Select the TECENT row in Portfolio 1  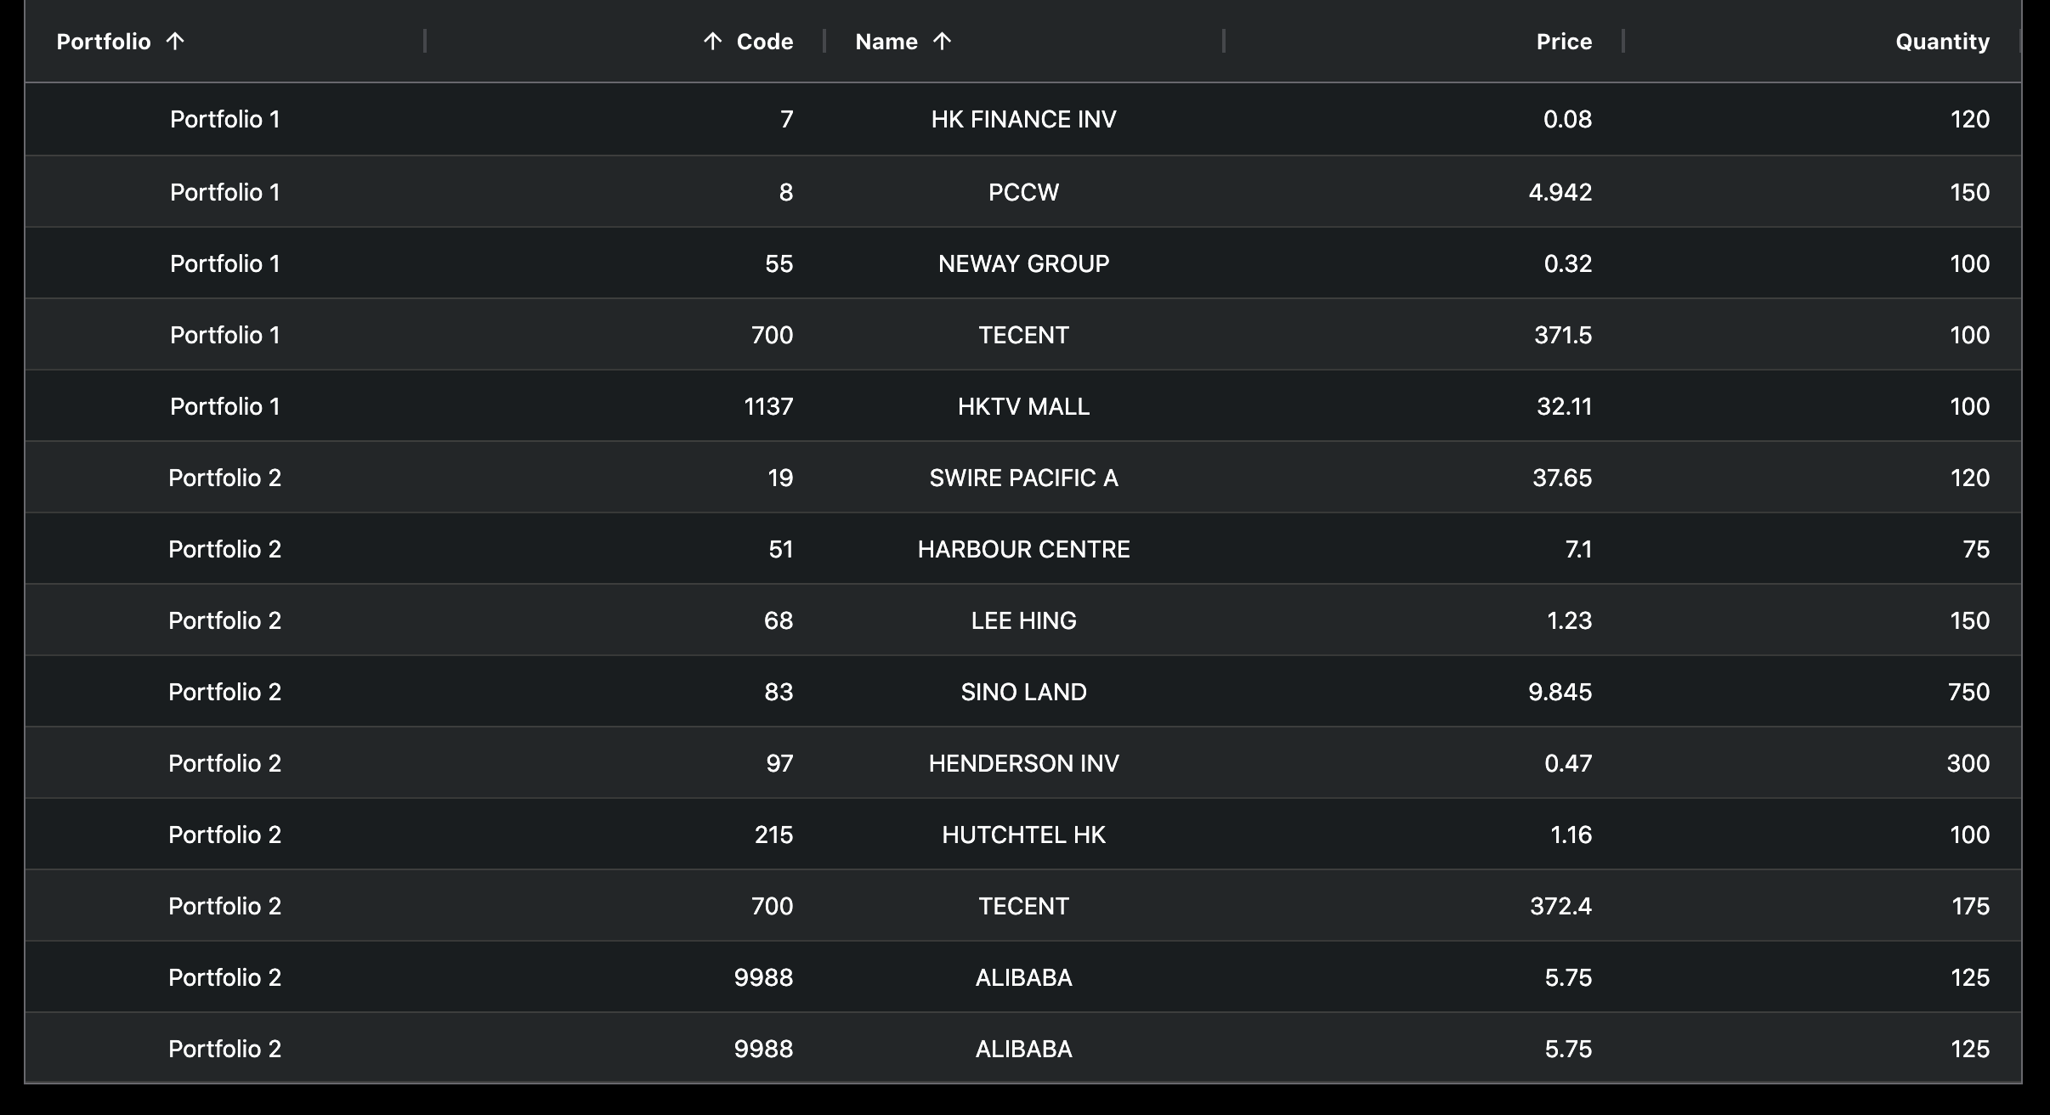(1024, 334)
